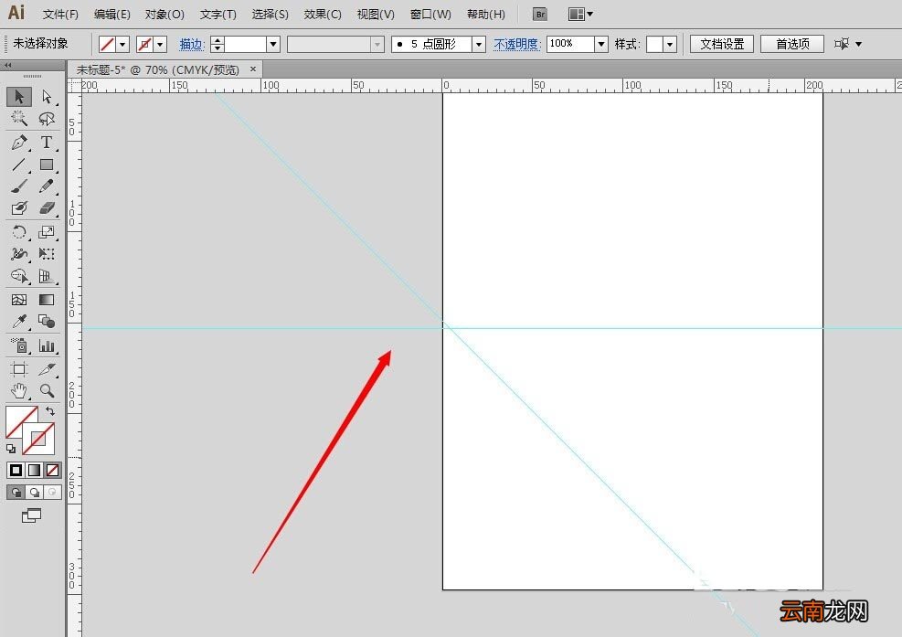Pick the Eyedropper tool
The image size is (902, 637).
[19, 321]
